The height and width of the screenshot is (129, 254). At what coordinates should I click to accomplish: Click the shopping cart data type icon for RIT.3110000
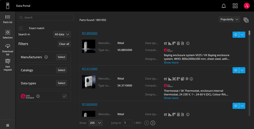[x=165, y=79]
